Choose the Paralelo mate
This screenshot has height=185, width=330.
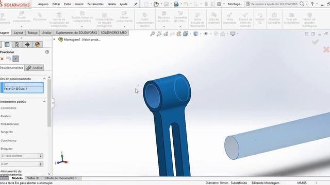tap(6, 116)
